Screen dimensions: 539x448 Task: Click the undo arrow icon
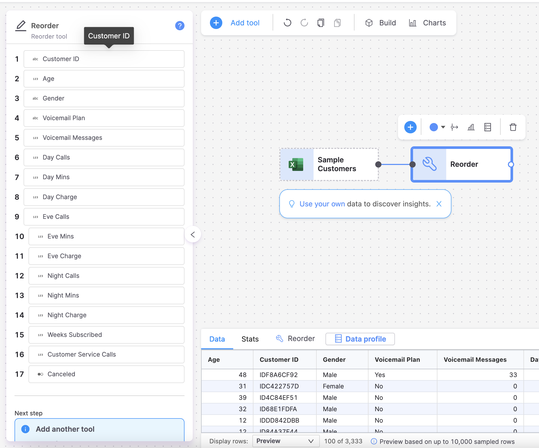(287, 23)
